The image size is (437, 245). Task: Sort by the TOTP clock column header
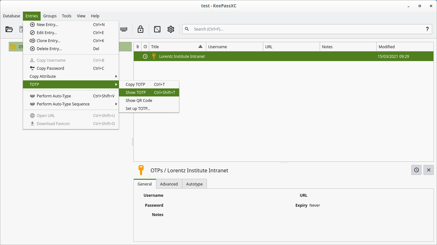point(145,47)
